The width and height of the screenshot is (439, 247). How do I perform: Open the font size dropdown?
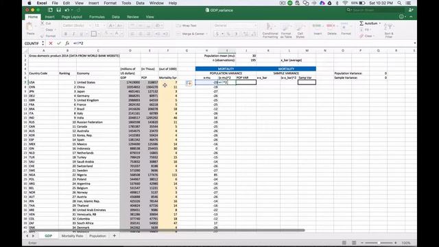[104, 25]
